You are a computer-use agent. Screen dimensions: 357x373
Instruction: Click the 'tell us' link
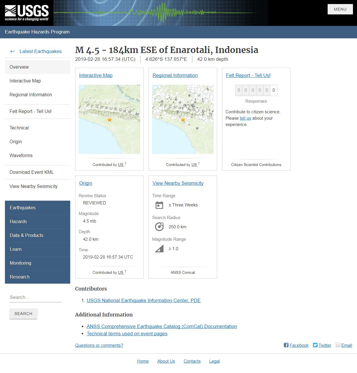pos(245,118)
